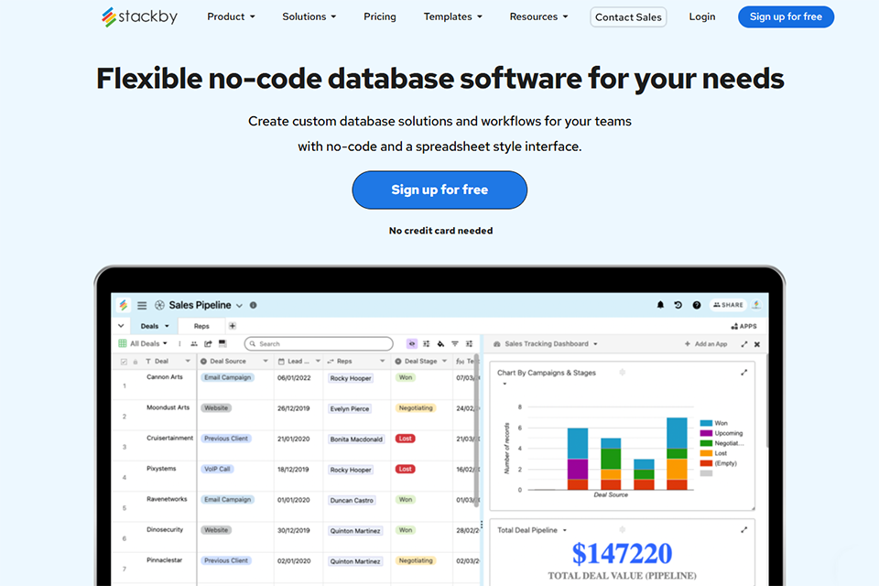Click the help question mark icon
Screen dimensions: 879x586
pos(696,305)
